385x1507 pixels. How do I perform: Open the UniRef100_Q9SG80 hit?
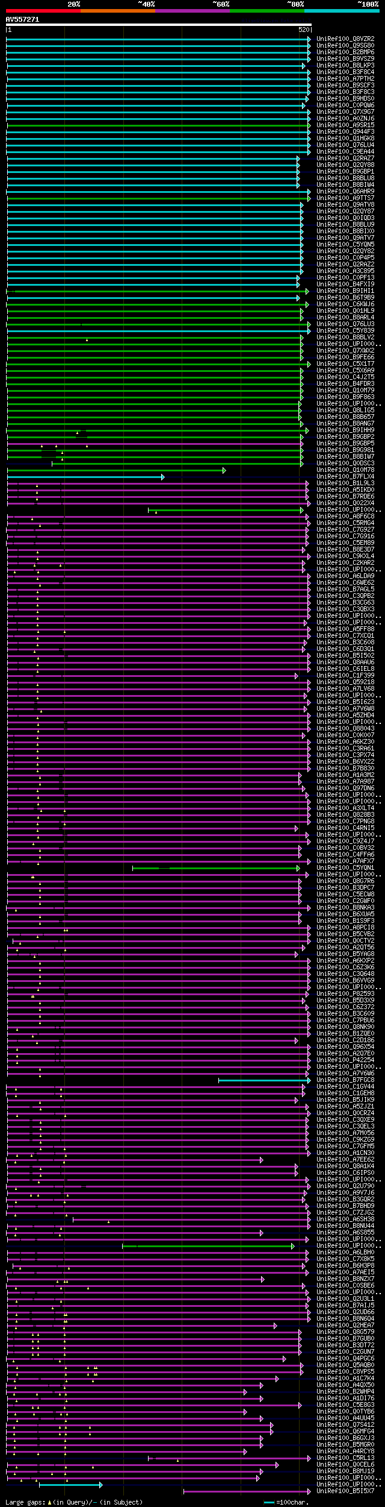(345, 46)
